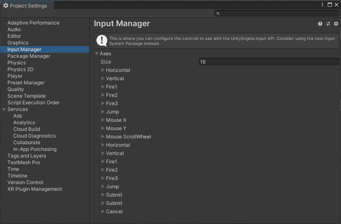Click the preset selector sliders icon
This screenshot has height=224, width=341.
coord(328,24)
